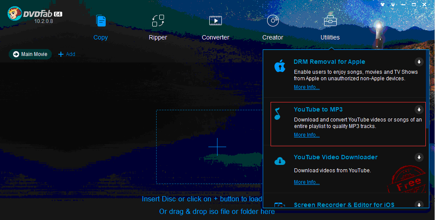Open More Info link for DRM Removal
Viewport: 435px width, 220px height.
(x=307, y=87)
